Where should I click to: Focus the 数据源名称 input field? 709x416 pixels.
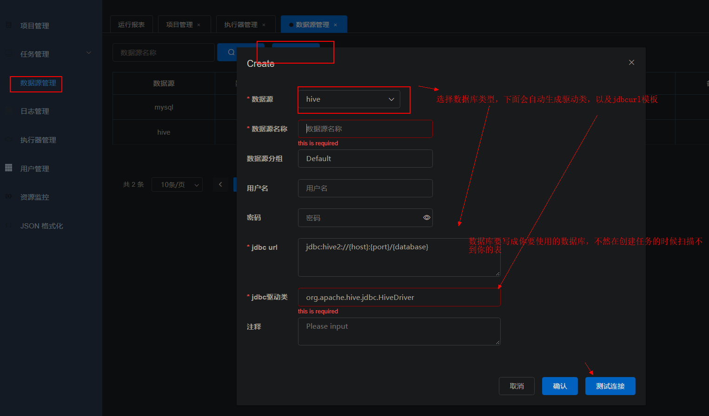pyautogui.click(x=365, y=129)
